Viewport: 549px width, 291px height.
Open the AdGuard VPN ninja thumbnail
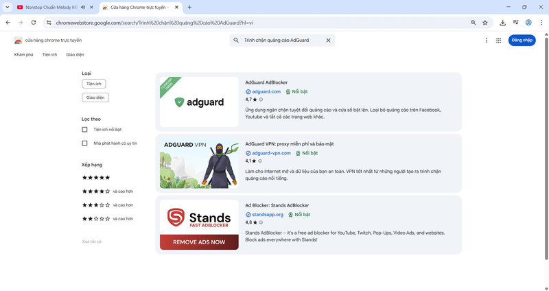pyautogui.click(x=199, y=163)
